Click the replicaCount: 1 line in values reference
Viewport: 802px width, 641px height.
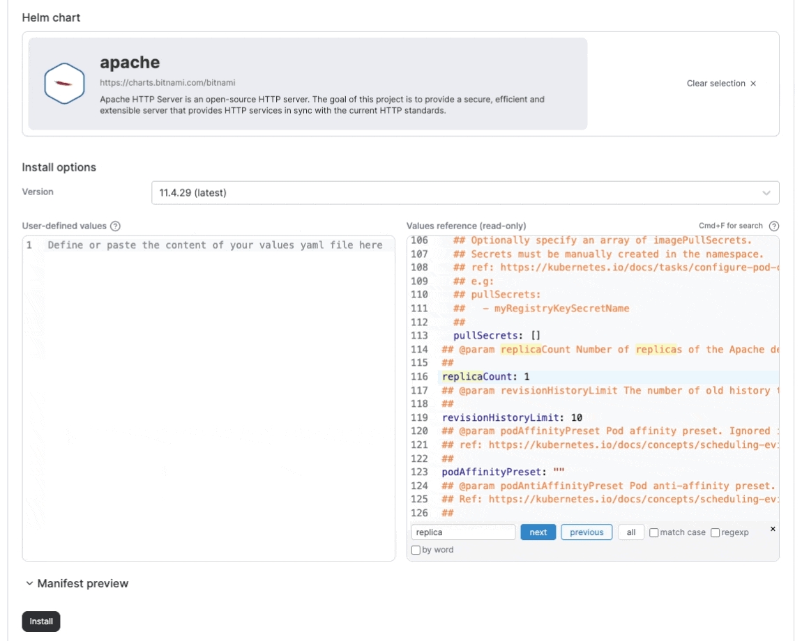point(485,376)
